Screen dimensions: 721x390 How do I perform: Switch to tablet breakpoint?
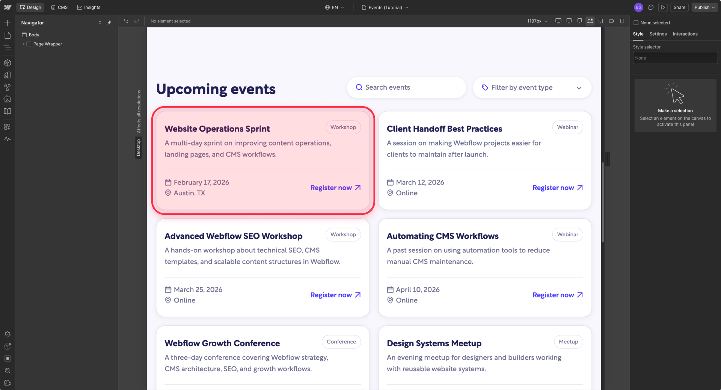tap(601, 21)
